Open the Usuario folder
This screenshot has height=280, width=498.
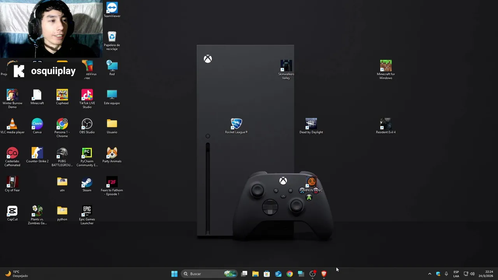112,126
